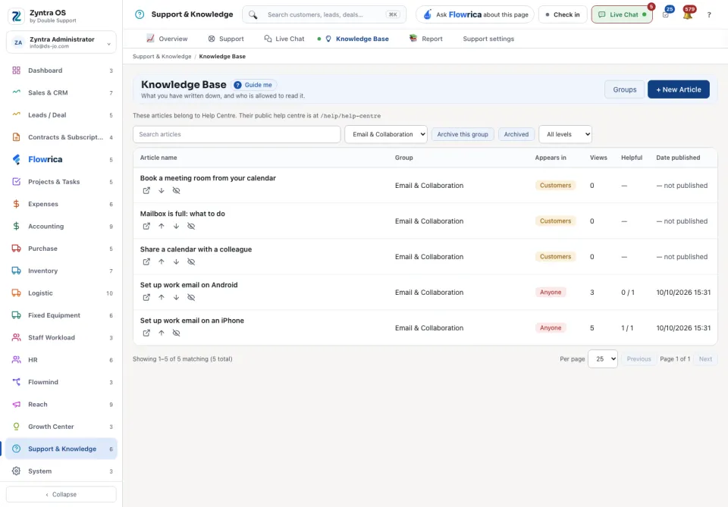The width and height of the screenshot is (728, 507).
Task: Switch to the Live Chat tab
Action: point(284,39)
